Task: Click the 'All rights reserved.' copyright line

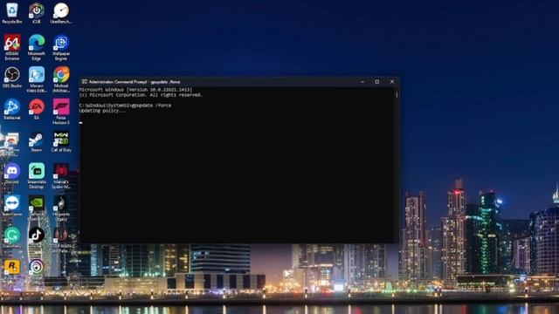Action: coord(141,95)
